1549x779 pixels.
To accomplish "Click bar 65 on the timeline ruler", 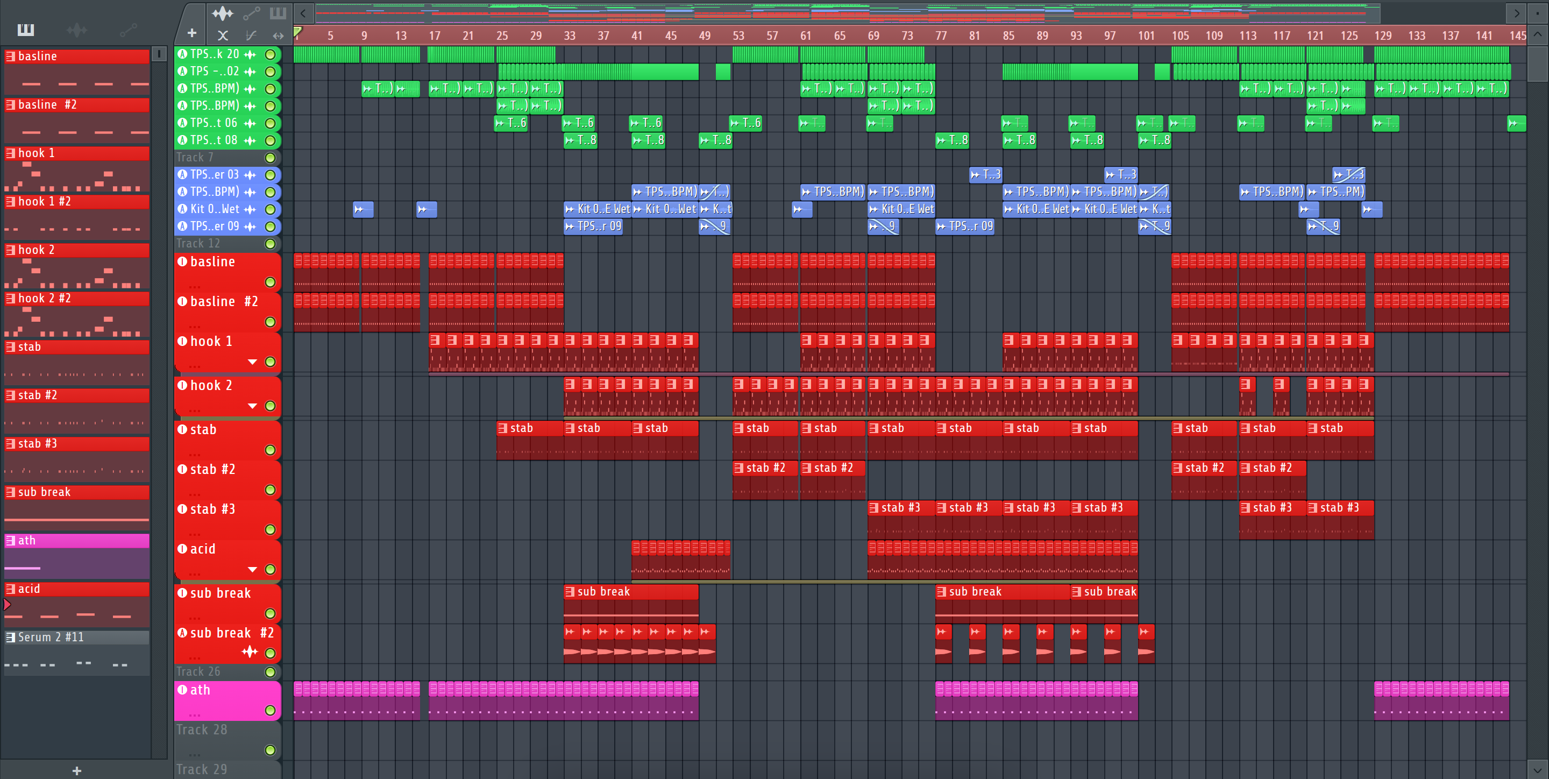I will [840, 36].
